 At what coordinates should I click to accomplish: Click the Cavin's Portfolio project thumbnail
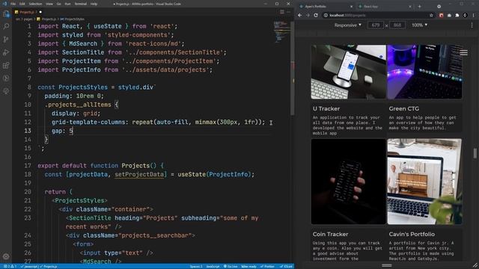(424, 182)
